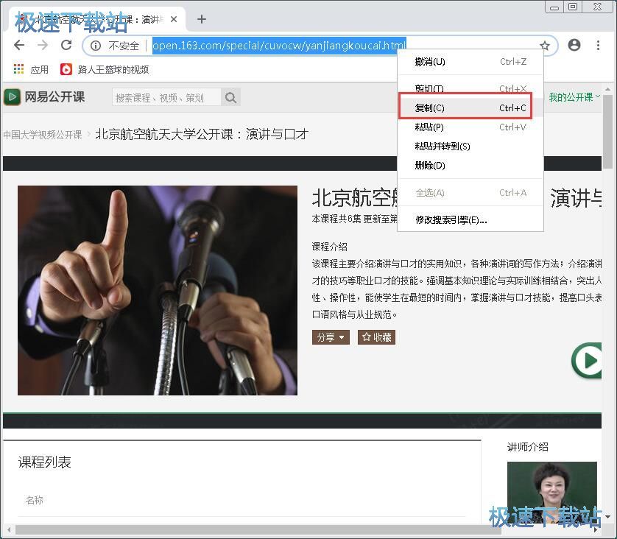This screenshot has width=617, height=539.
Task: Click the back navigation arrow
Action: click(x=19, y=45)
